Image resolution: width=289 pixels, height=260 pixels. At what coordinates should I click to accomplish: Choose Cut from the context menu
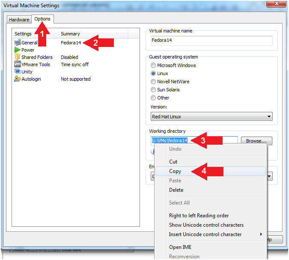[211, 162]
